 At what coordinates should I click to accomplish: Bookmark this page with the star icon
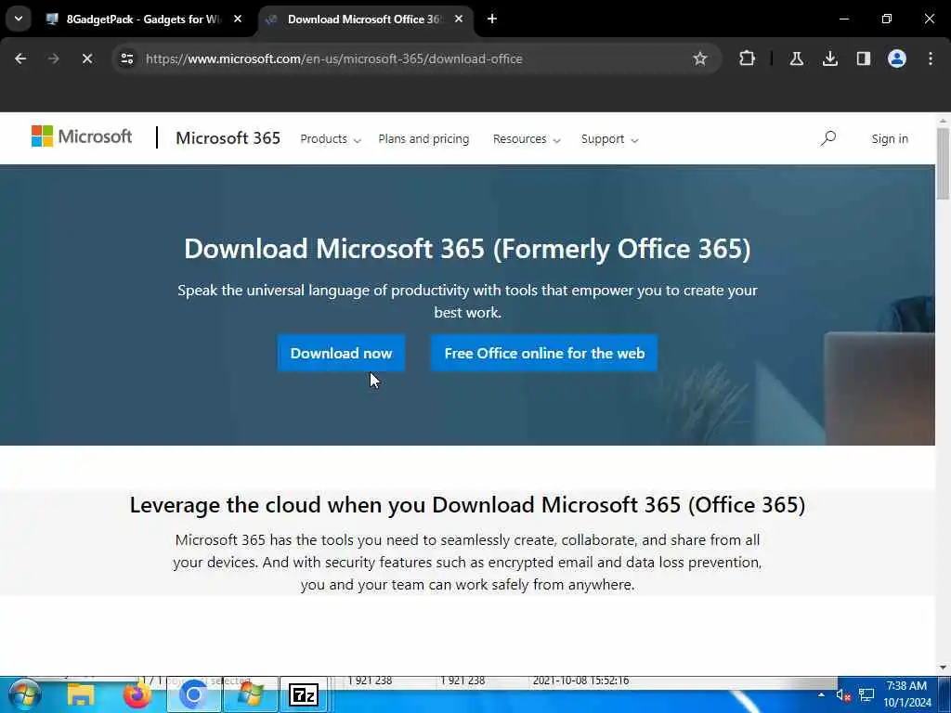700,58
